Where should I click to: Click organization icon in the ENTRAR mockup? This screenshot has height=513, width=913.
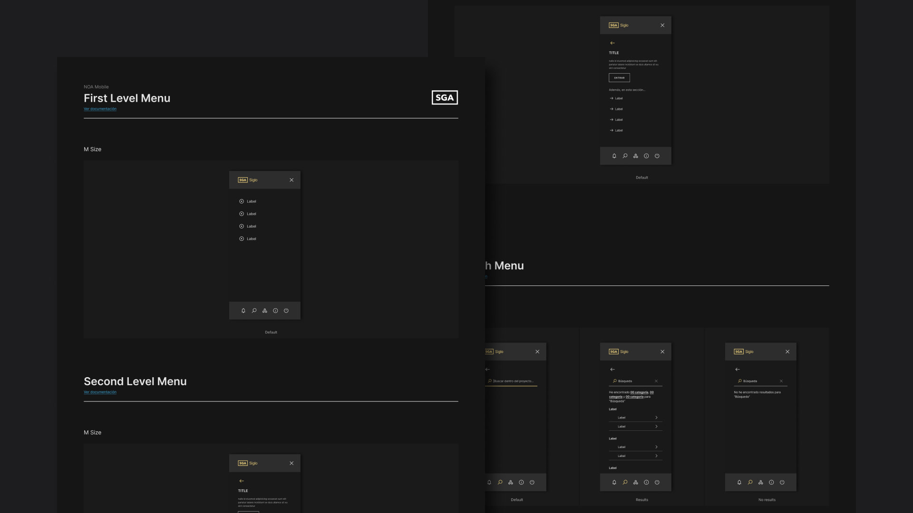pos(636,156)
